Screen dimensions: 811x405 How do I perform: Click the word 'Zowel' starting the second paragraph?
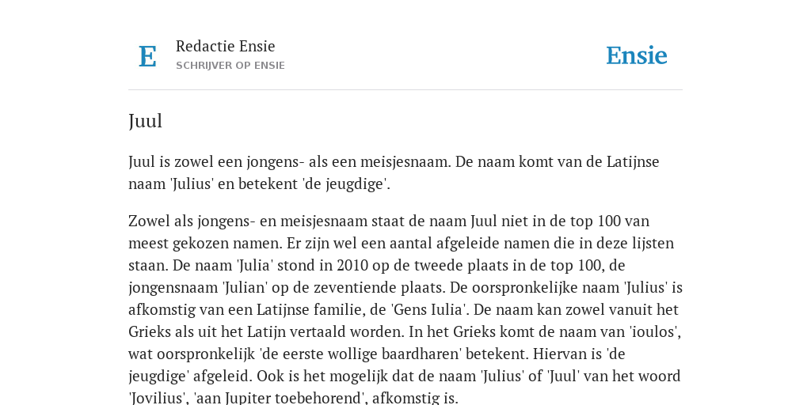click(x=146, y=221)
